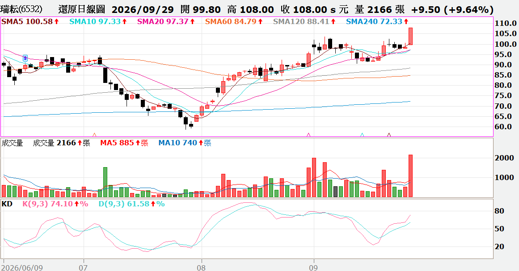Click the date 2026/09/29 in the header
Viewport: 519px width, 271px height.
(143, 9)
